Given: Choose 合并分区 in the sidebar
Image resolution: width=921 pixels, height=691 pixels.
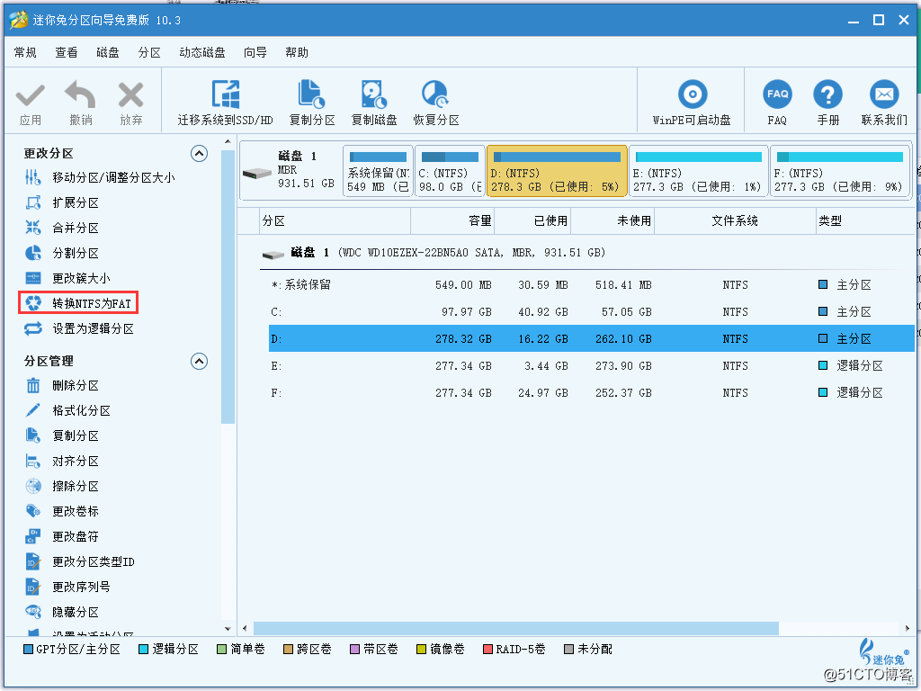Looking at the screenshot, I should (62, 228).
